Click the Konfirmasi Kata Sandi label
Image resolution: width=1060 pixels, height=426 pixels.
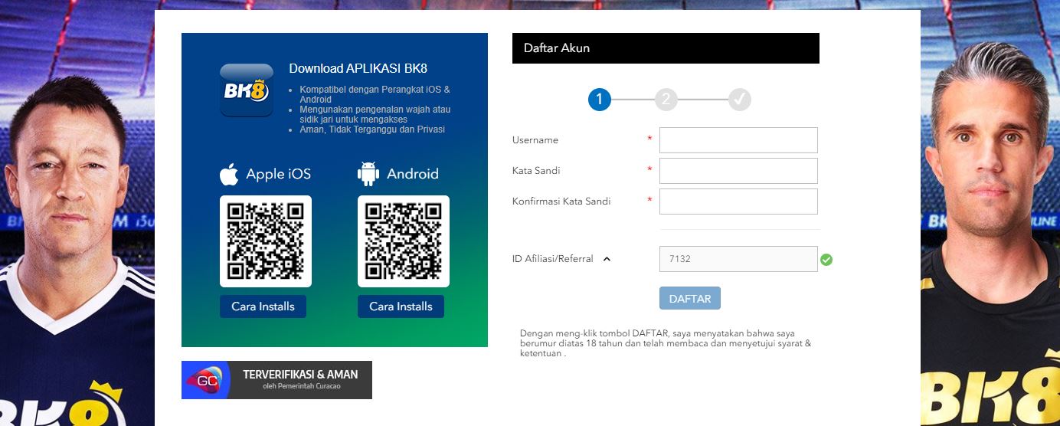561,202
